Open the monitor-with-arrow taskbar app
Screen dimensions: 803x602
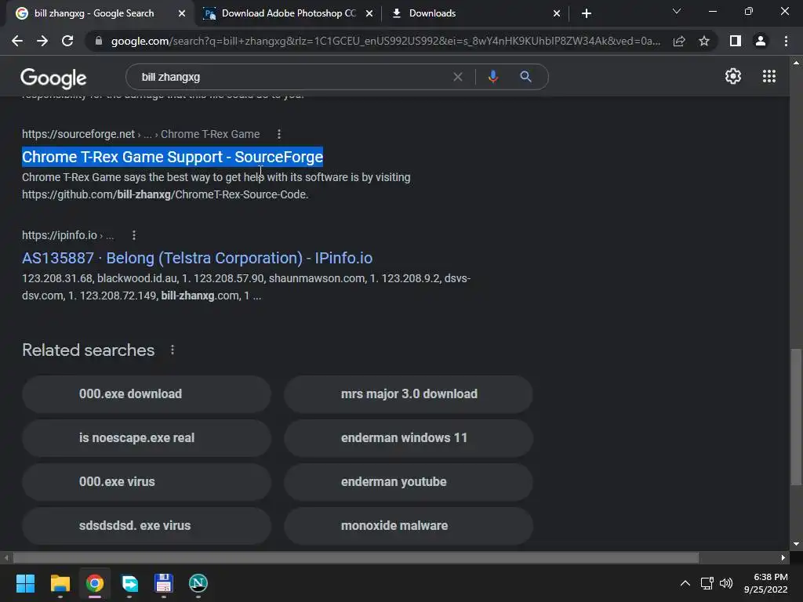pos(129,583)
